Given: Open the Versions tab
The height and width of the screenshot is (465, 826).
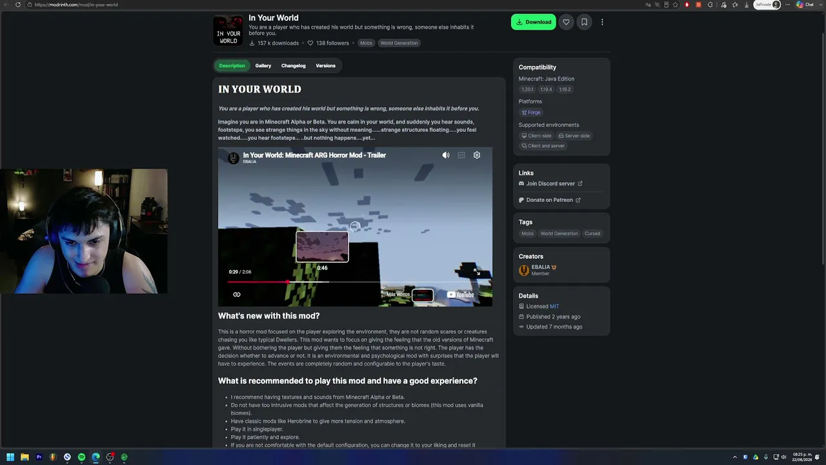Looking at the screenshot, I should tap(325, 65).
